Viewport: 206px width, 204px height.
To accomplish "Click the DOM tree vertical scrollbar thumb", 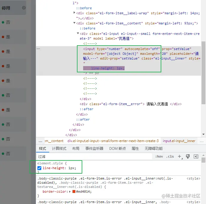I will pyautogui.click(x=204, y=73).
